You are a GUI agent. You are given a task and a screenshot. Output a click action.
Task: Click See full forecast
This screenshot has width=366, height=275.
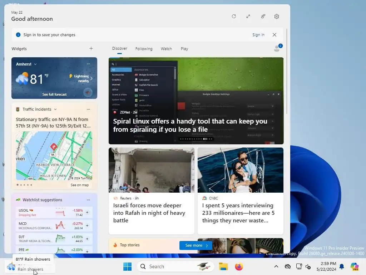(x=54, y=94)
